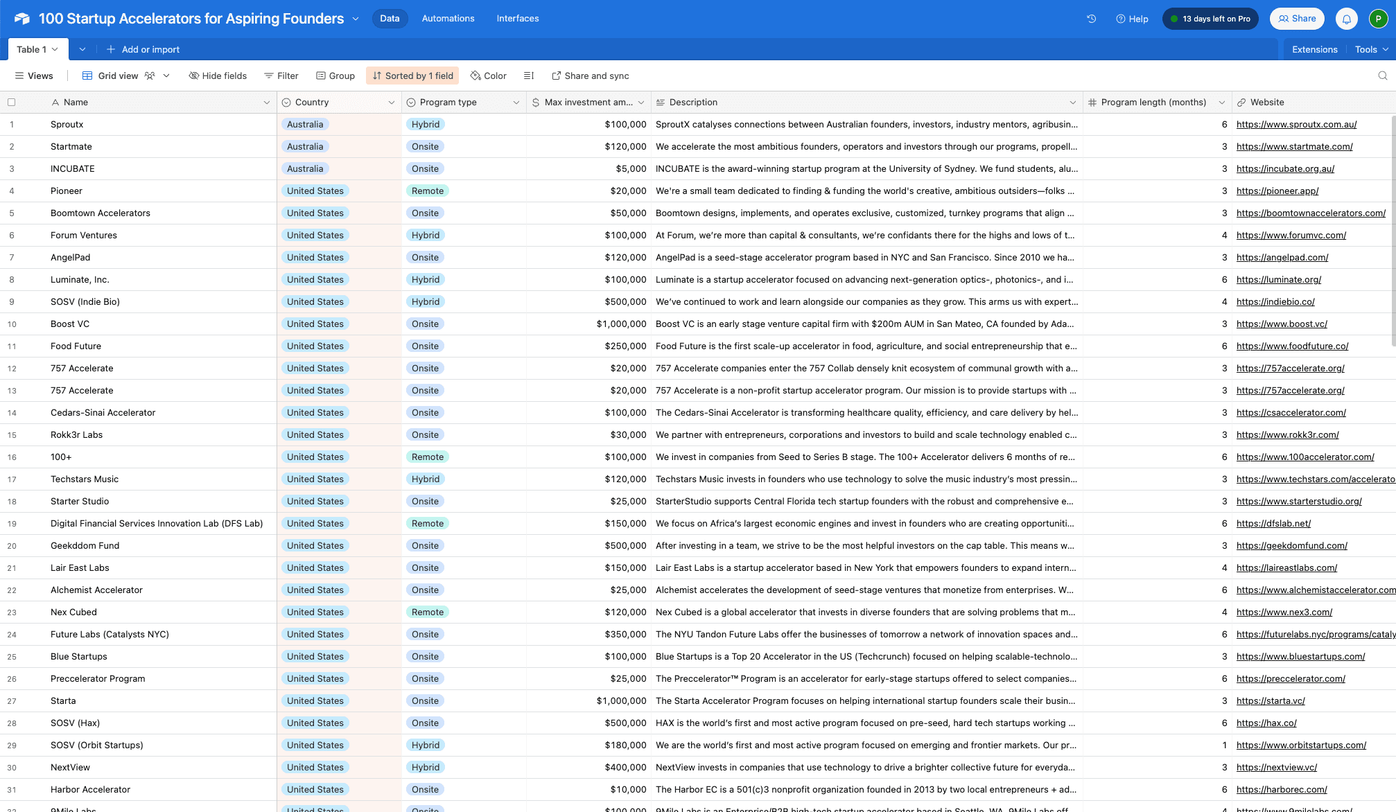Click the Hybrid tag in Sproutx row

(425, 124)
